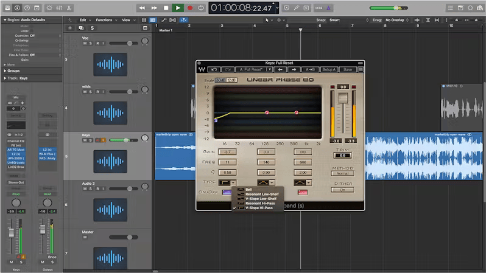Toggle global Solo S button in track header
Viewport: 486px width, 273px height.
click(92, 28)
